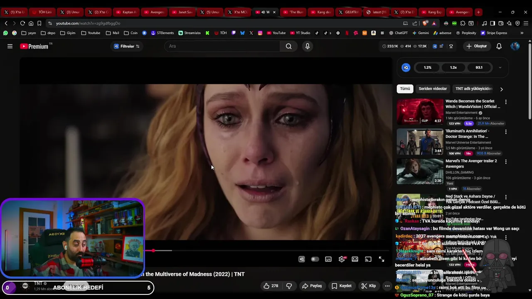Select TNT adlı yükleyiciden chip
The image size is (532, 299).
click(474, 88)
